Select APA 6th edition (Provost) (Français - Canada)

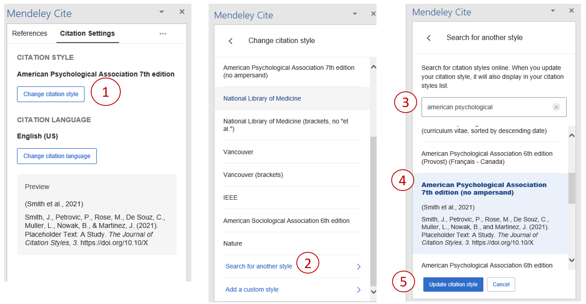tap(490, 158)
